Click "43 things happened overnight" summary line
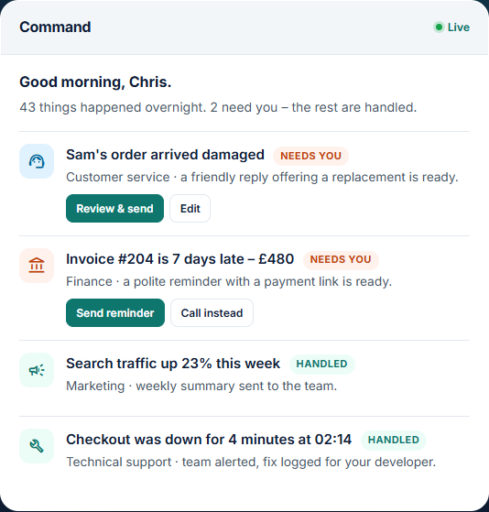The width and height of the screenshot is (489, 512). pyautogui.click(x=218, y=107)
